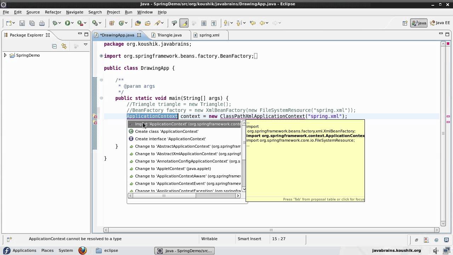The image size is (453, 255).
Task: Go to Last Edit Location arrow
Action: [253, 23]
